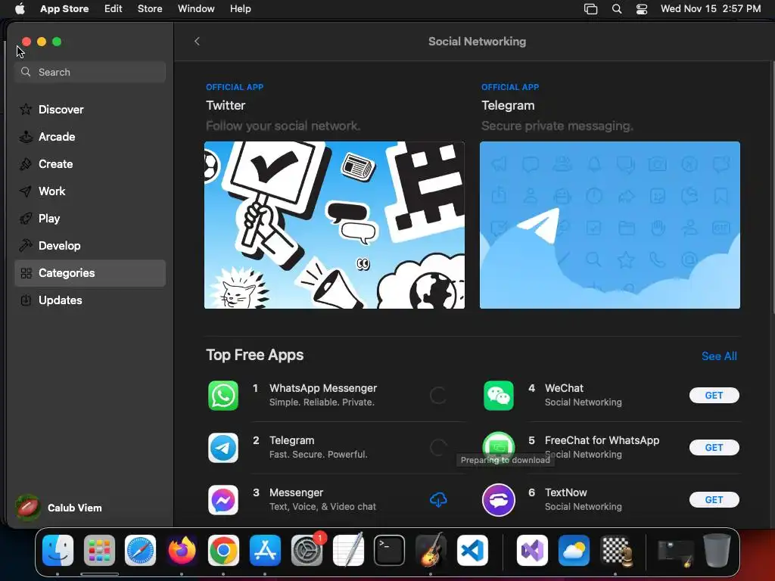Viewport: 775px width, 581px height.
Task: Open Control Center in the menu bar
Action: click(642, 9)
